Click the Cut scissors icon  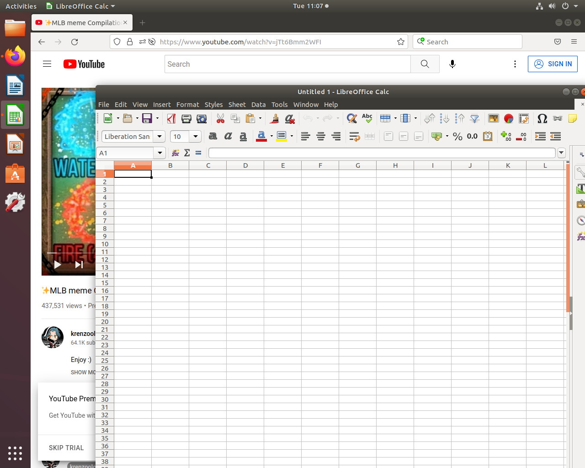(220, 119)
